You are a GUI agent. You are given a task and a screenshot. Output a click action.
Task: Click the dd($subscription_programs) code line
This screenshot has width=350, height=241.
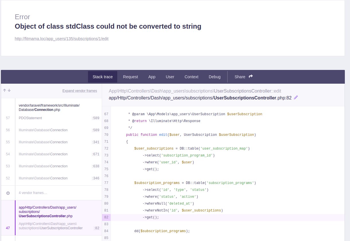point(162,231)
